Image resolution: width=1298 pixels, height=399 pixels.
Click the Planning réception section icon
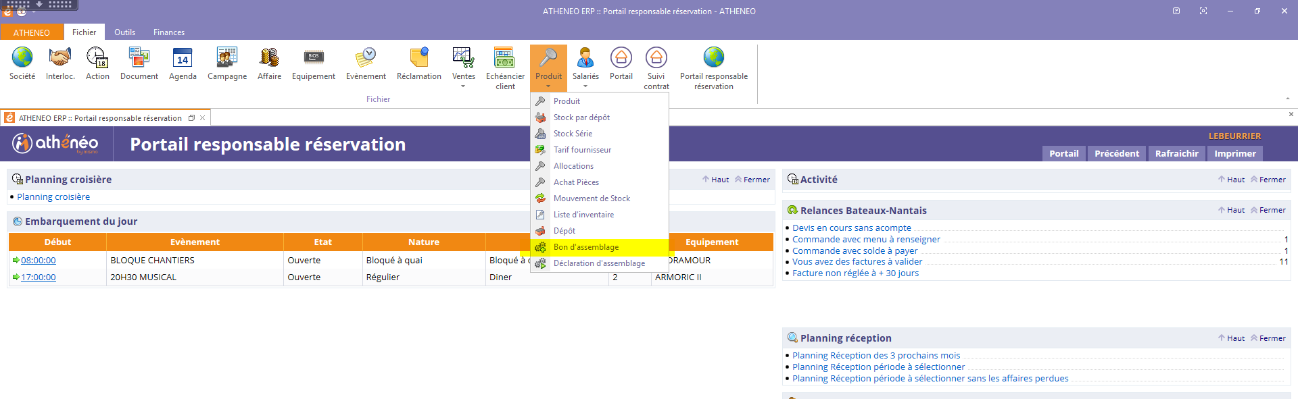[793, 338]
